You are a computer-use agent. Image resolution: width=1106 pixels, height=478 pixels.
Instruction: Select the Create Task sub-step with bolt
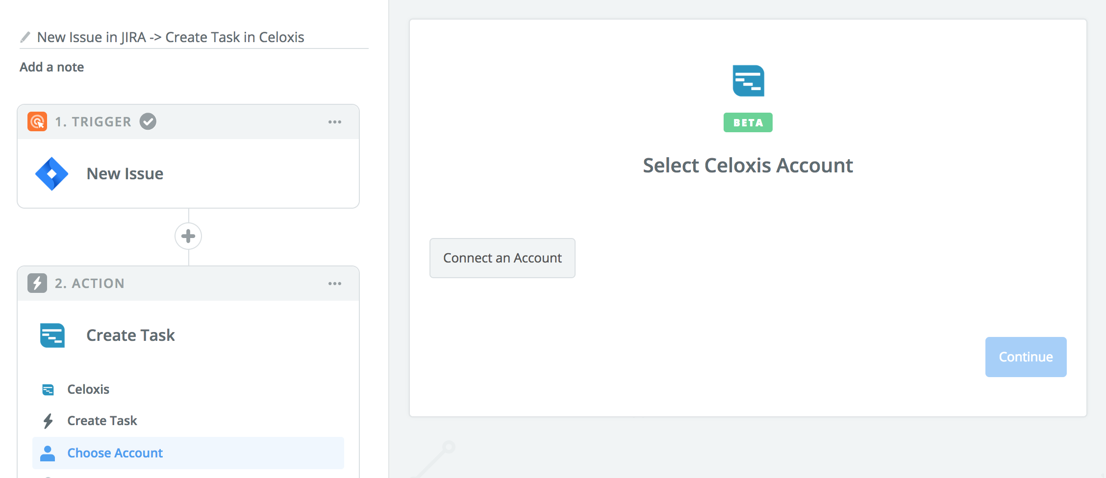tap(102, 421)
